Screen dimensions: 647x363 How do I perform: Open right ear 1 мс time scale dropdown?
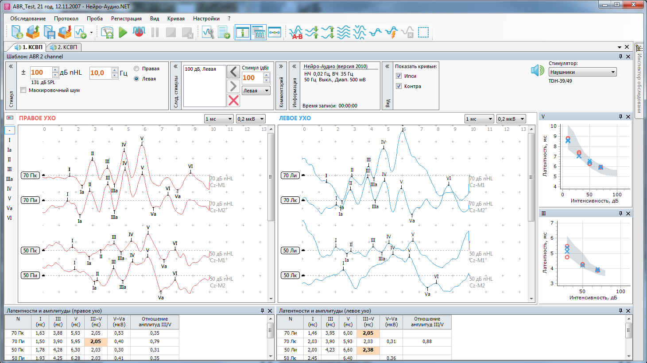pos(219,119)
